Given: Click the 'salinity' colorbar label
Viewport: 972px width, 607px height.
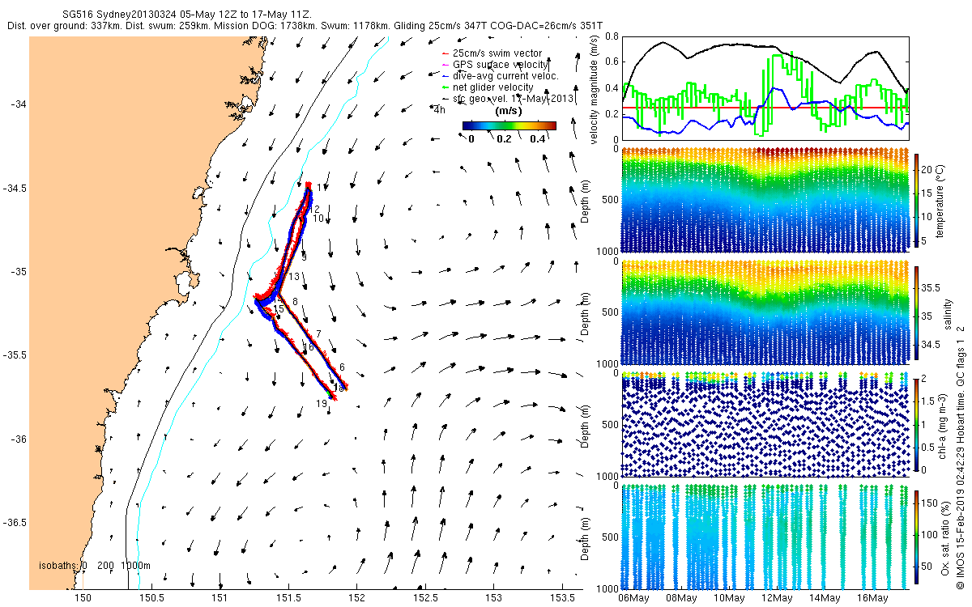Looking at the screenshot, I should coord(947,312).
